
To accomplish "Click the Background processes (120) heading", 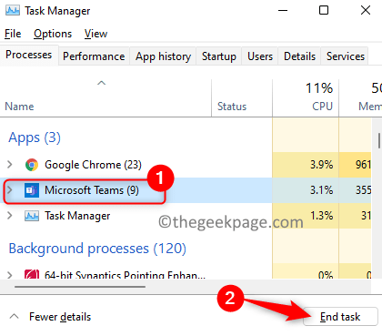I will pyautogui.click(x=97, y=249).
